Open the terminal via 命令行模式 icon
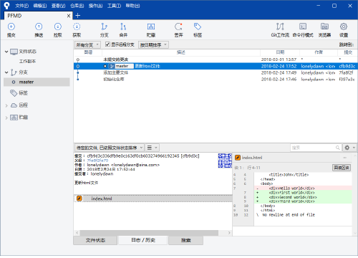The image size is (358, 258). pyautogui.click(x=303, y=27)
